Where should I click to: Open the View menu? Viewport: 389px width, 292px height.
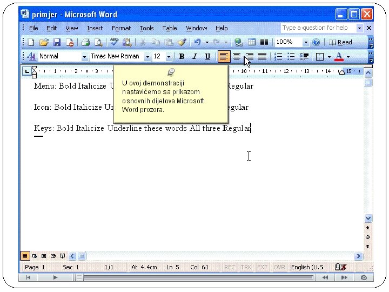[x=72, y=28]
